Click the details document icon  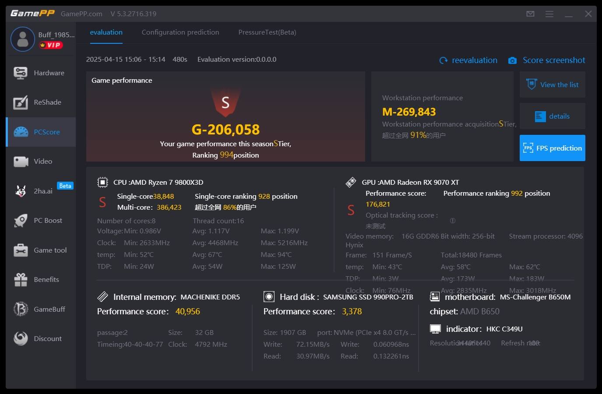pos(540,116)
